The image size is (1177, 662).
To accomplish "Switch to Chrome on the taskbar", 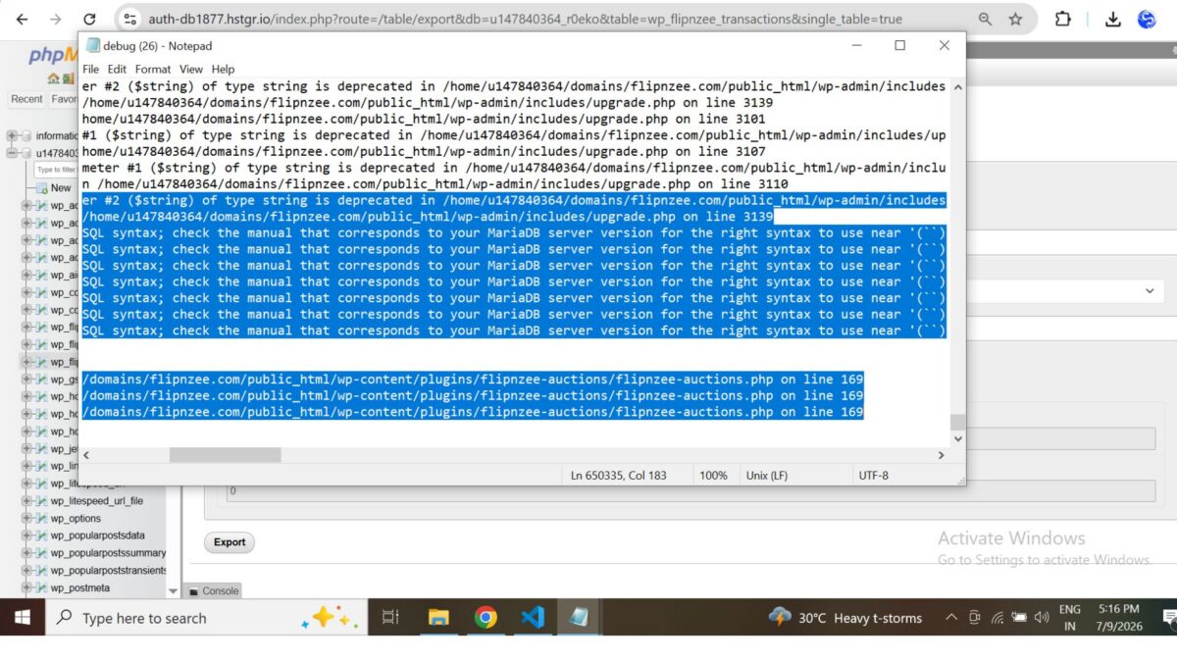I will 486,618.
